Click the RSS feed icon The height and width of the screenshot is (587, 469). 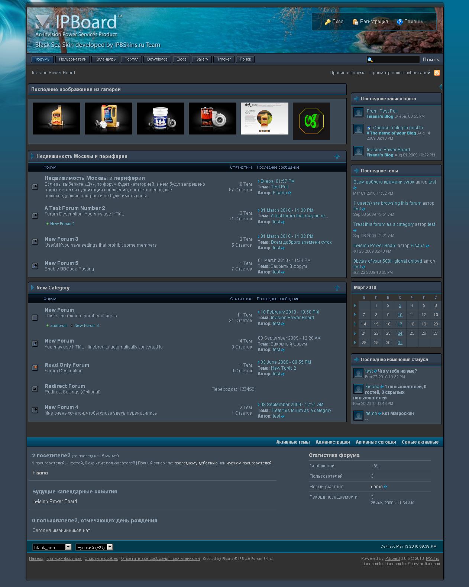pos(437,73)
